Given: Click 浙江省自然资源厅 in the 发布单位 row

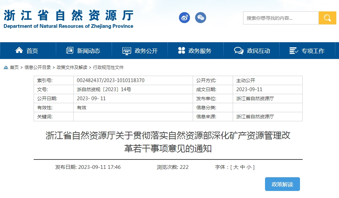Looking at the screenshot, I should pyautogui.click(x=255, y=98).
